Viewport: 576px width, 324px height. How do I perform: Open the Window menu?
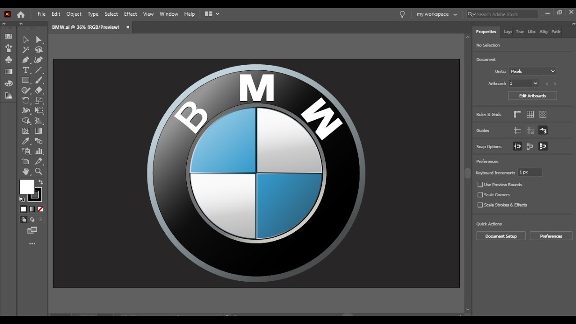[169, 14]
